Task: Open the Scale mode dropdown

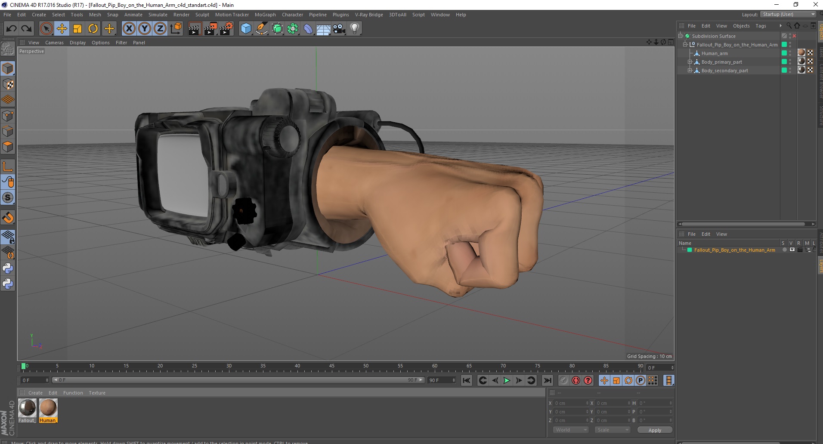Action: point(612,430)
